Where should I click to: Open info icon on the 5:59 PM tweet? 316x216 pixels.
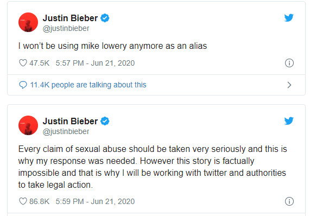(x=289, y=201)
